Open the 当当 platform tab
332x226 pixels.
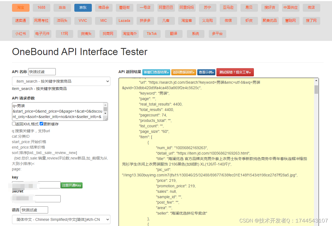[x=62, y=8]
